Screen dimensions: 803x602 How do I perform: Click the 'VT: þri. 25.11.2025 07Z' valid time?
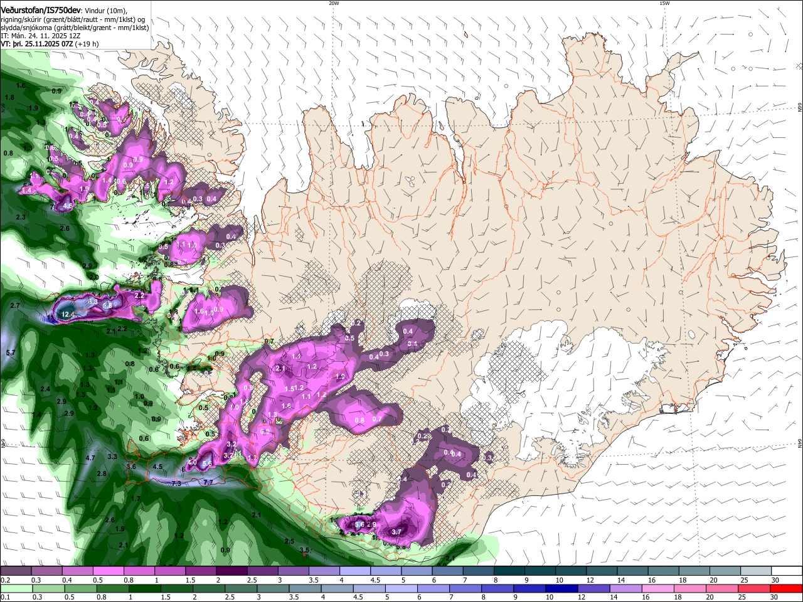(37, 44)
